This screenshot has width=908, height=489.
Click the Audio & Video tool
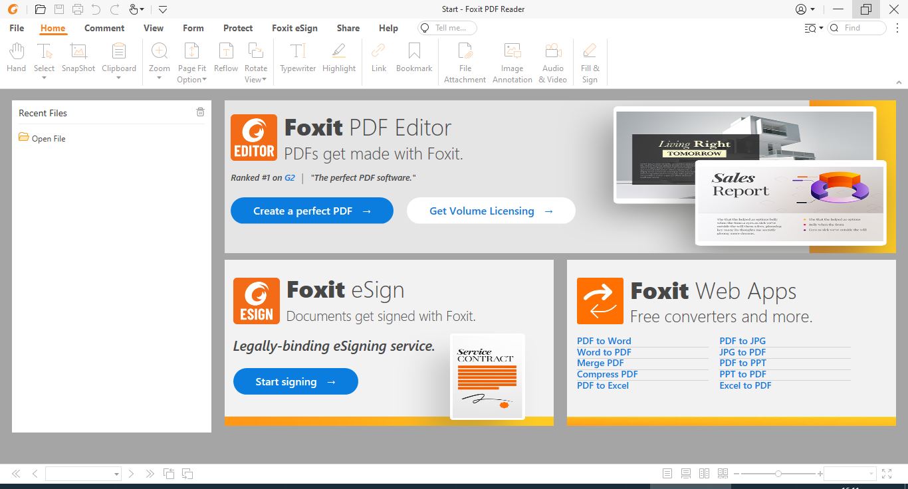click(x=553, y=62)
